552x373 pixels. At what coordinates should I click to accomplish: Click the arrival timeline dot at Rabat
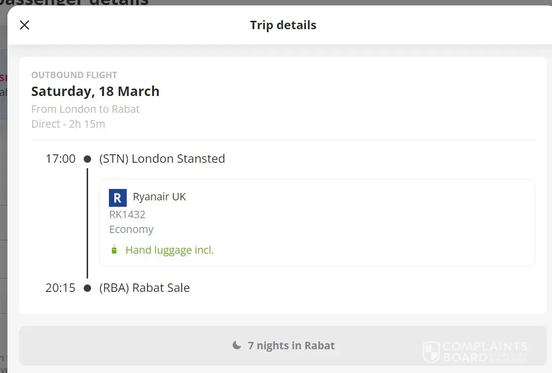(88, 288)
